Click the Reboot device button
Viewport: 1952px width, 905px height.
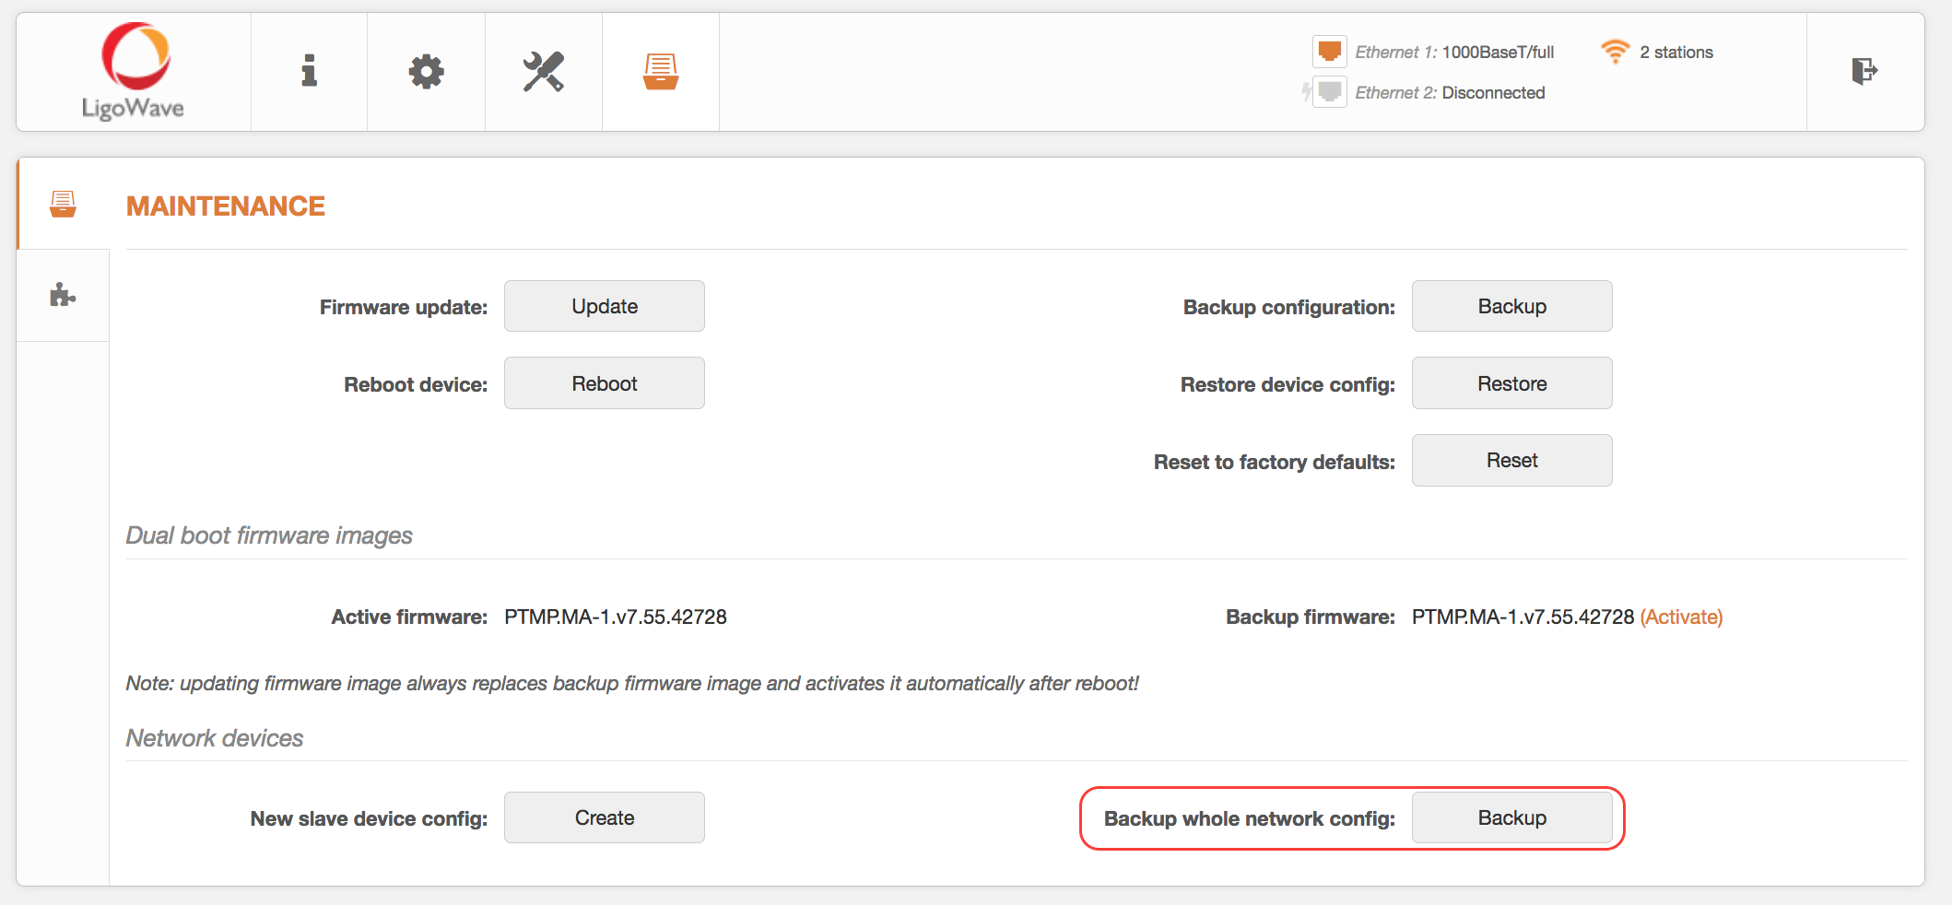(x=604, y=382)
